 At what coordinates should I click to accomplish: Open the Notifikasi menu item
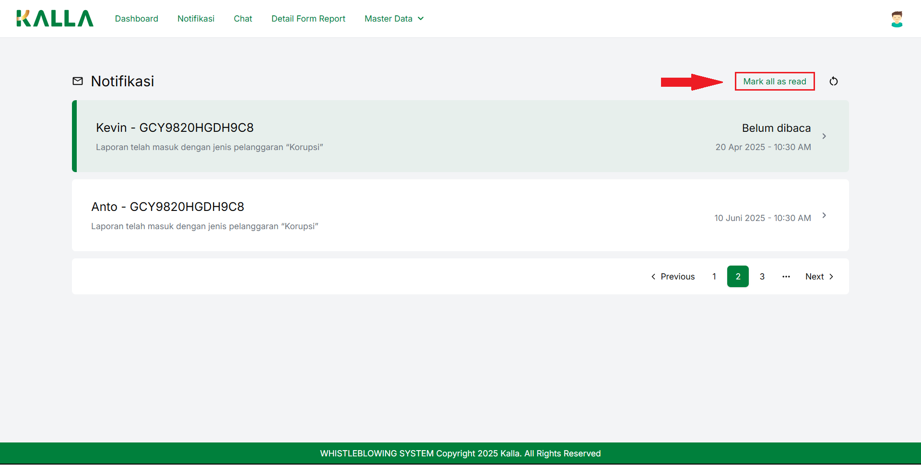click(196, 19)
